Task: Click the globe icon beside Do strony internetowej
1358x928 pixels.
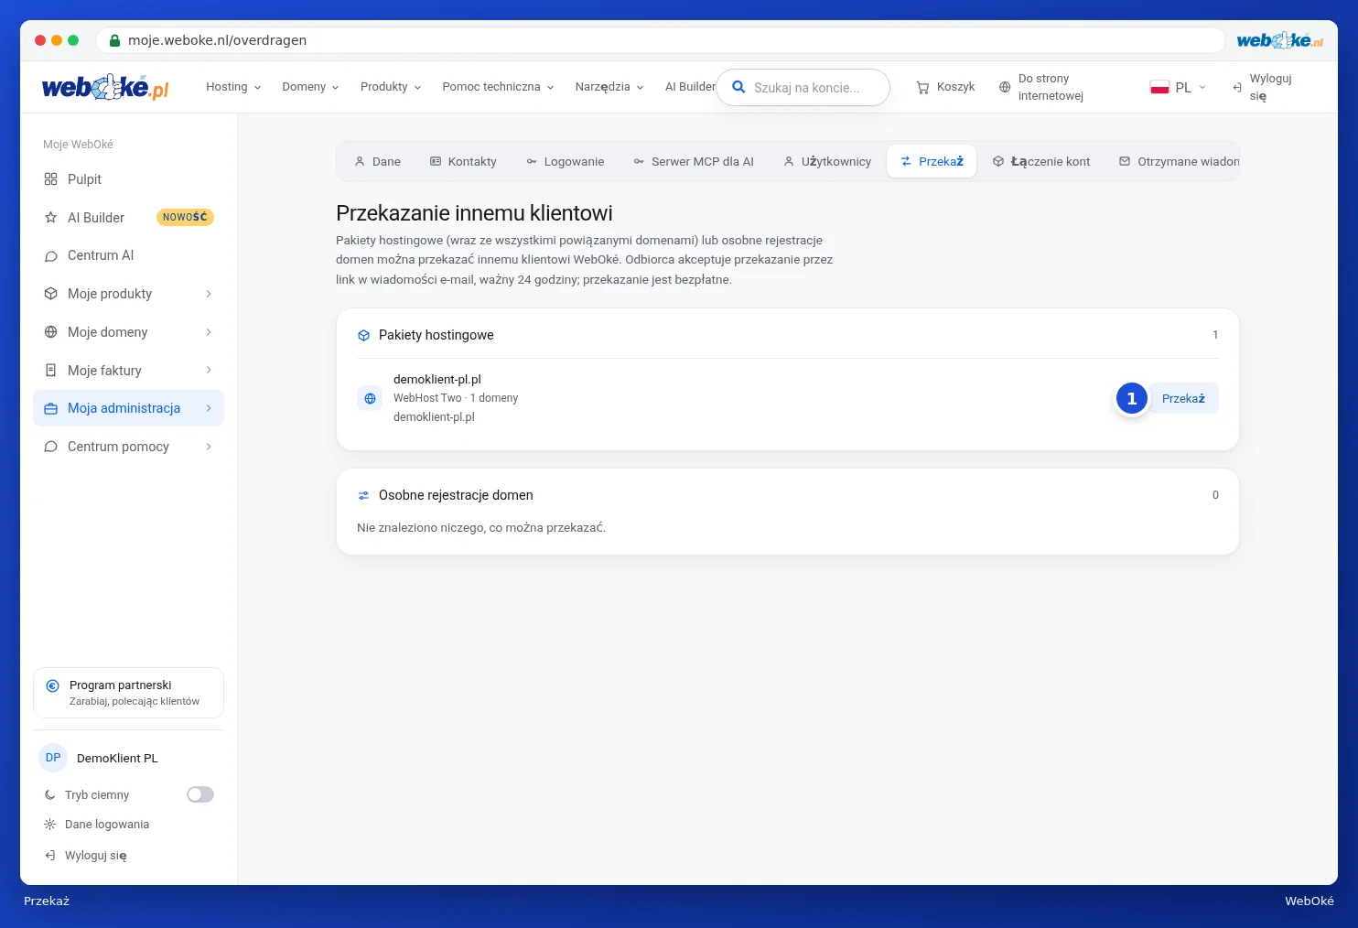Action: click(x=1005, y=87)
